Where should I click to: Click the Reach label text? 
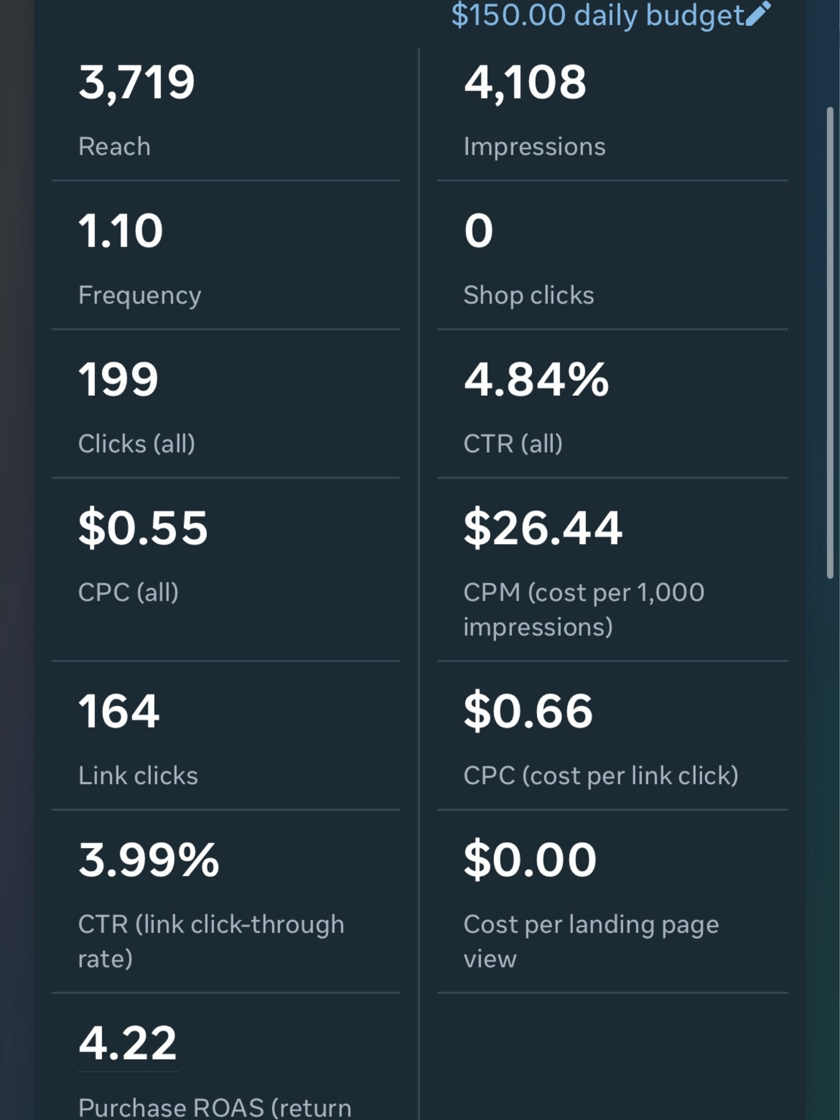click(x=114, y=147)
